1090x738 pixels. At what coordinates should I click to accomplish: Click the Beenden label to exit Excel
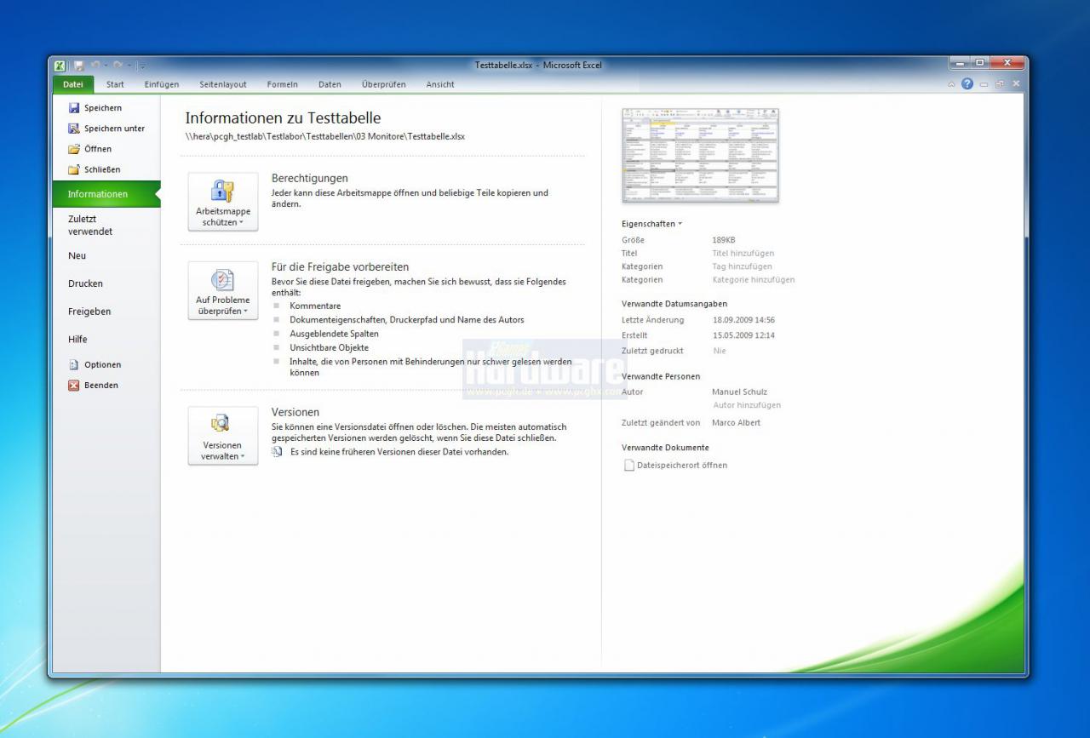pos(101,385)
